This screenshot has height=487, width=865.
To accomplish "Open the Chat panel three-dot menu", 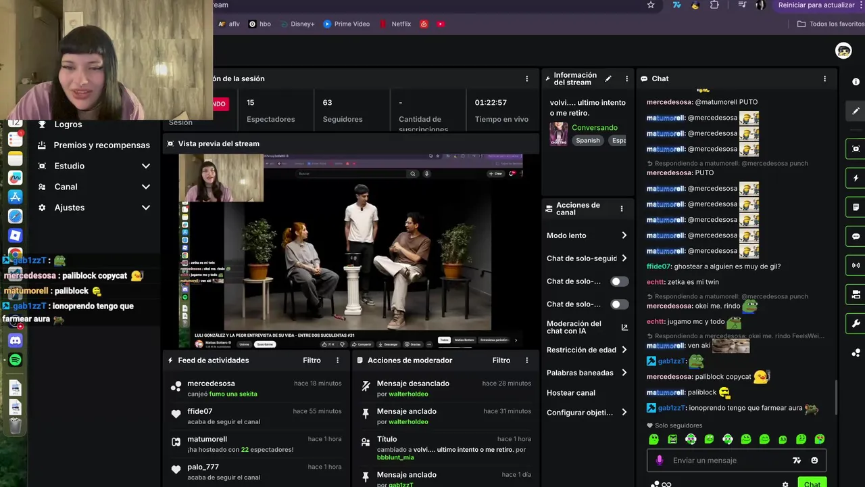I will point(824,78).
